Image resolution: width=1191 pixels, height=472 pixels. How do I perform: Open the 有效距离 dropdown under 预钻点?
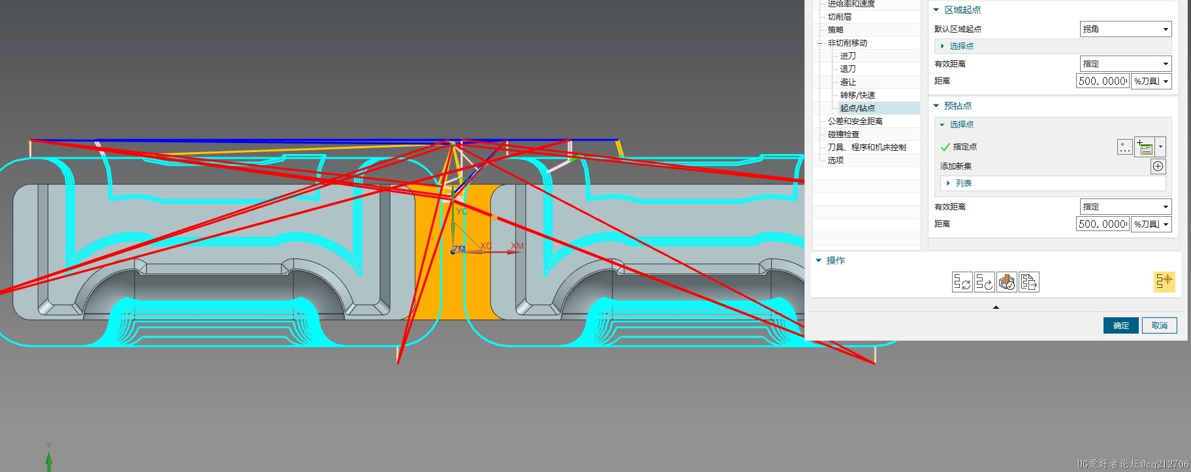1126,206
